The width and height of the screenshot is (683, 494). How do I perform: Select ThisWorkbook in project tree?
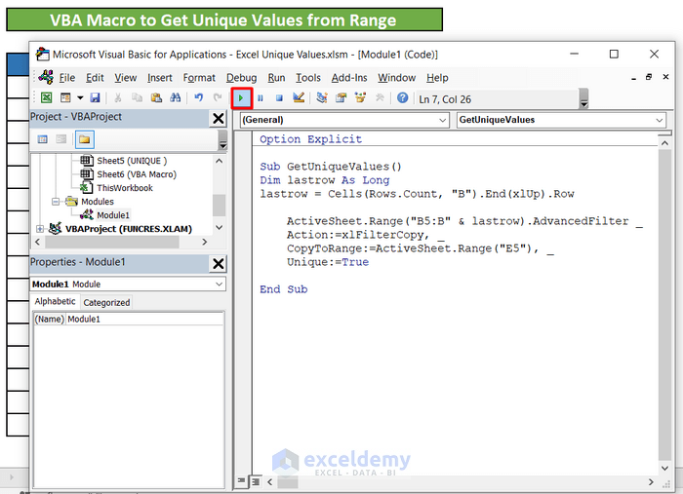(x=125, y=188)
